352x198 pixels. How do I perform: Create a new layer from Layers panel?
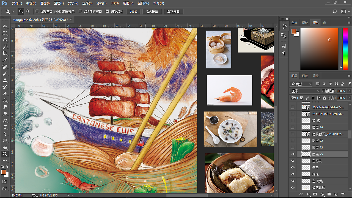point(336,194)
